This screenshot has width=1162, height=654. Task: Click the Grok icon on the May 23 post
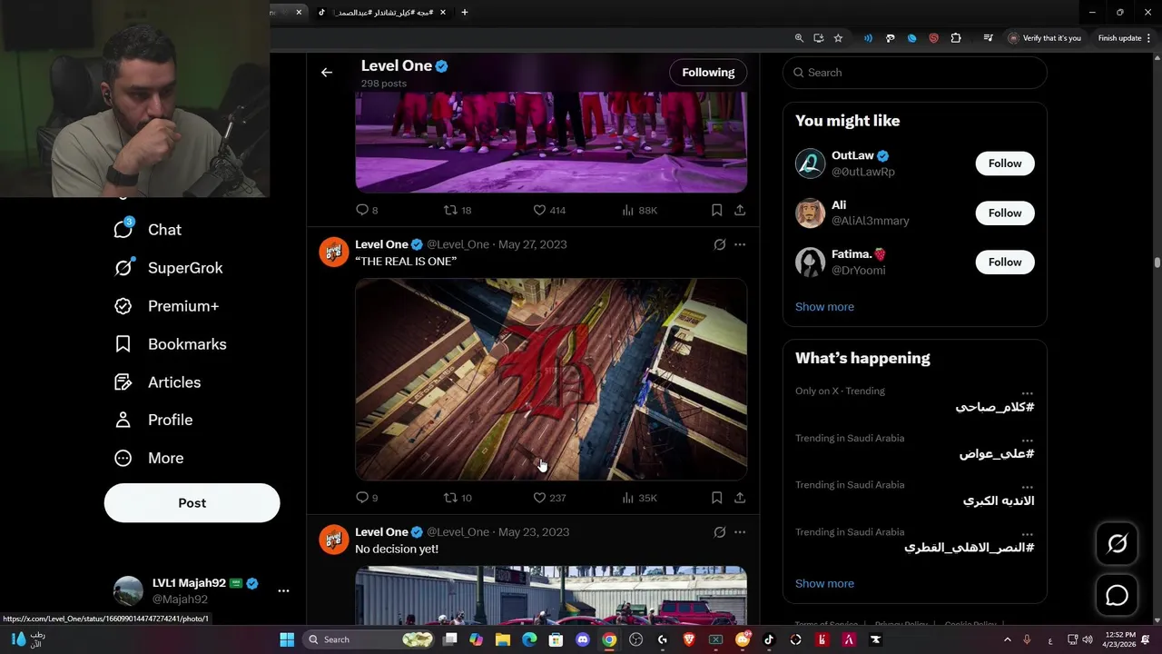[720, 532]
